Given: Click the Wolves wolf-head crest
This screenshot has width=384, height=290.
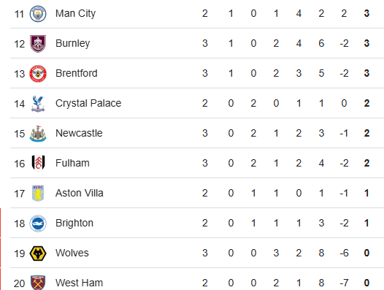Looking at the screenshot, I should [38, 253].
